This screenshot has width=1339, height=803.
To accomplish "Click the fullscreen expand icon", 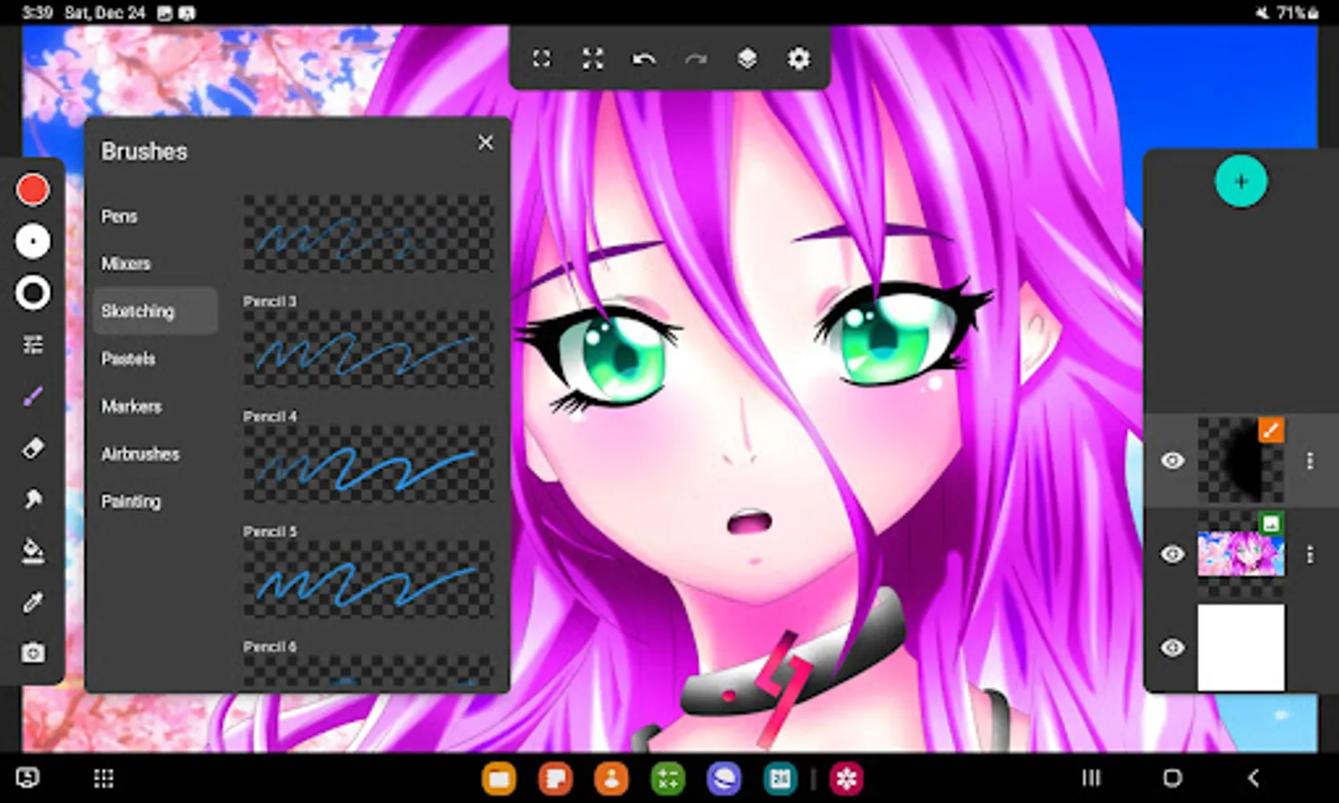I will 592,59.
